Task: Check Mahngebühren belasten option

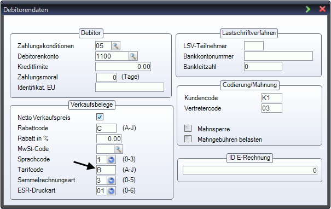Action: [188, 139]
